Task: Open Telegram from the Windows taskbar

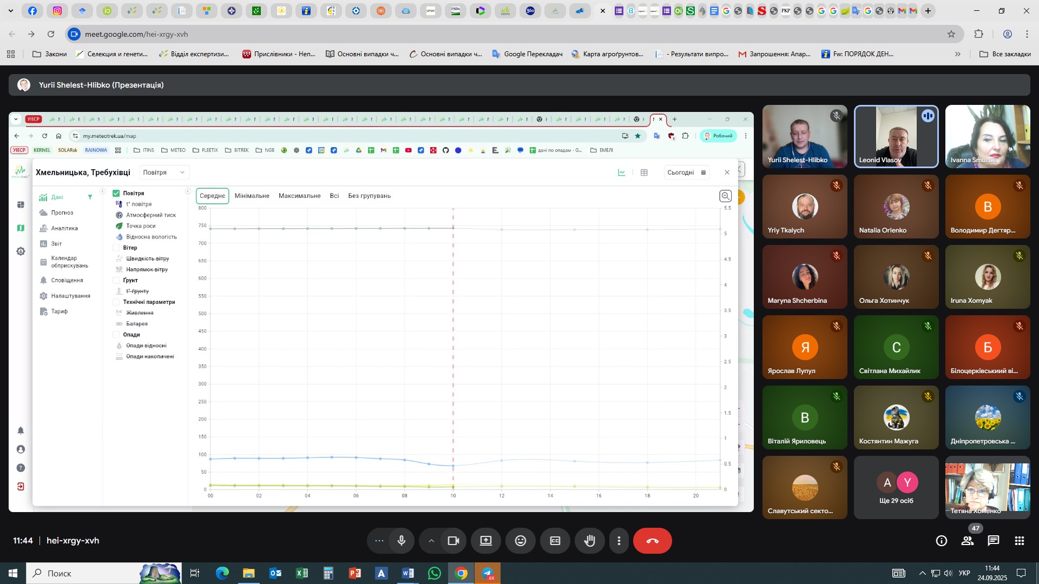Action: tap(488, 573)
